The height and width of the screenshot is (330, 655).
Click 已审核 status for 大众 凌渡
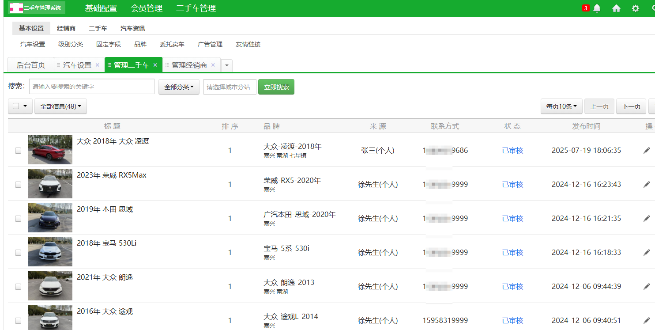click(x=512, y=150)
